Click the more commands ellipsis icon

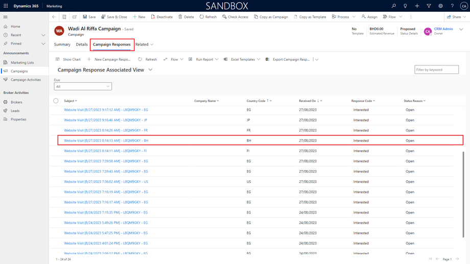[x=411, y=17]
